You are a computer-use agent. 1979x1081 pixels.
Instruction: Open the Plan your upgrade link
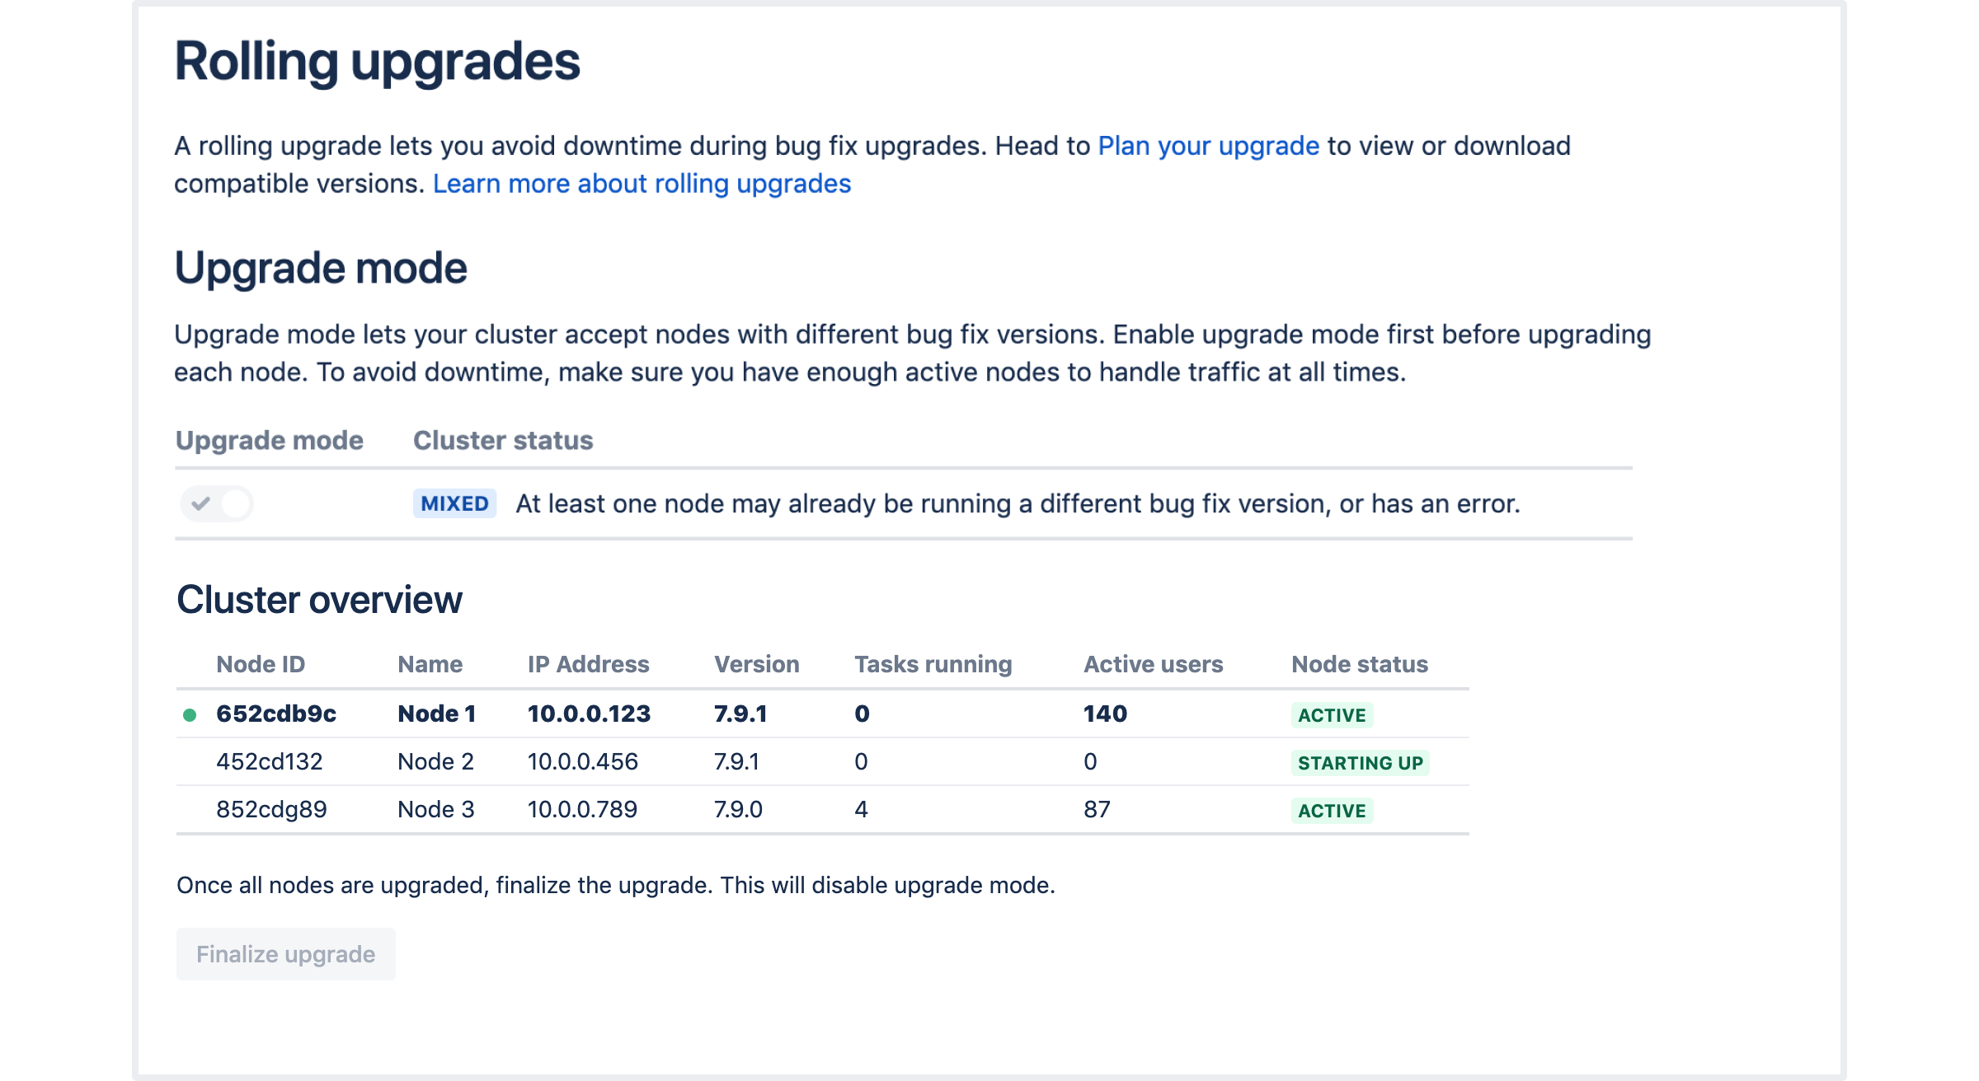click(x=1208, y=146)
